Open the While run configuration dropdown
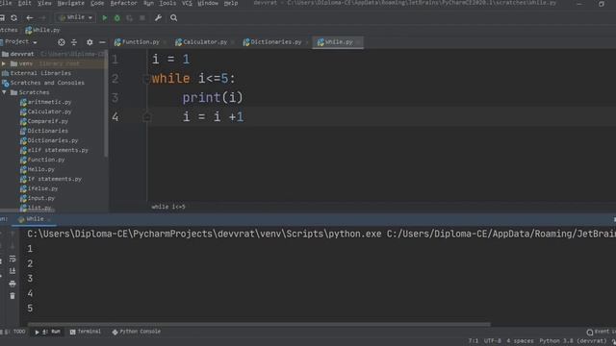The image size is (616, 346). tap(75, 17)
